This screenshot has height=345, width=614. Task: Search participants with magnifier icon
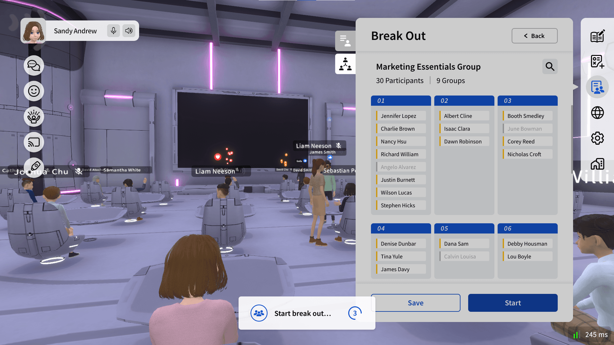(550, 66)
